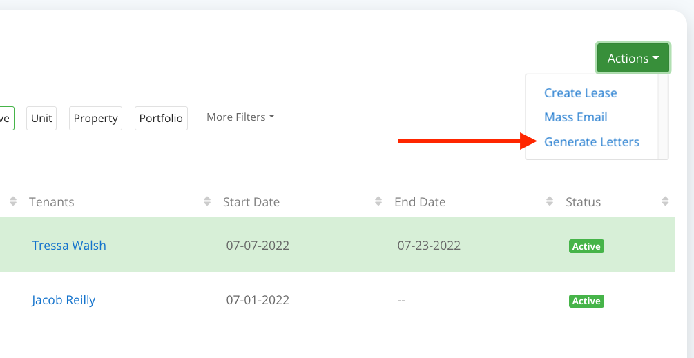Viewport: 694px width, 358px height.
Task: Expand the More Filters dropdown
Action: pos(240,117)
